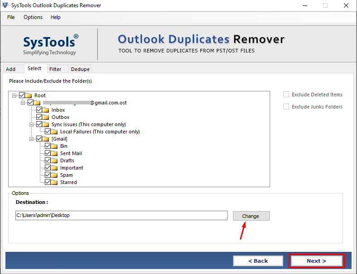Click the Root folder icon

tap(29, 95)
